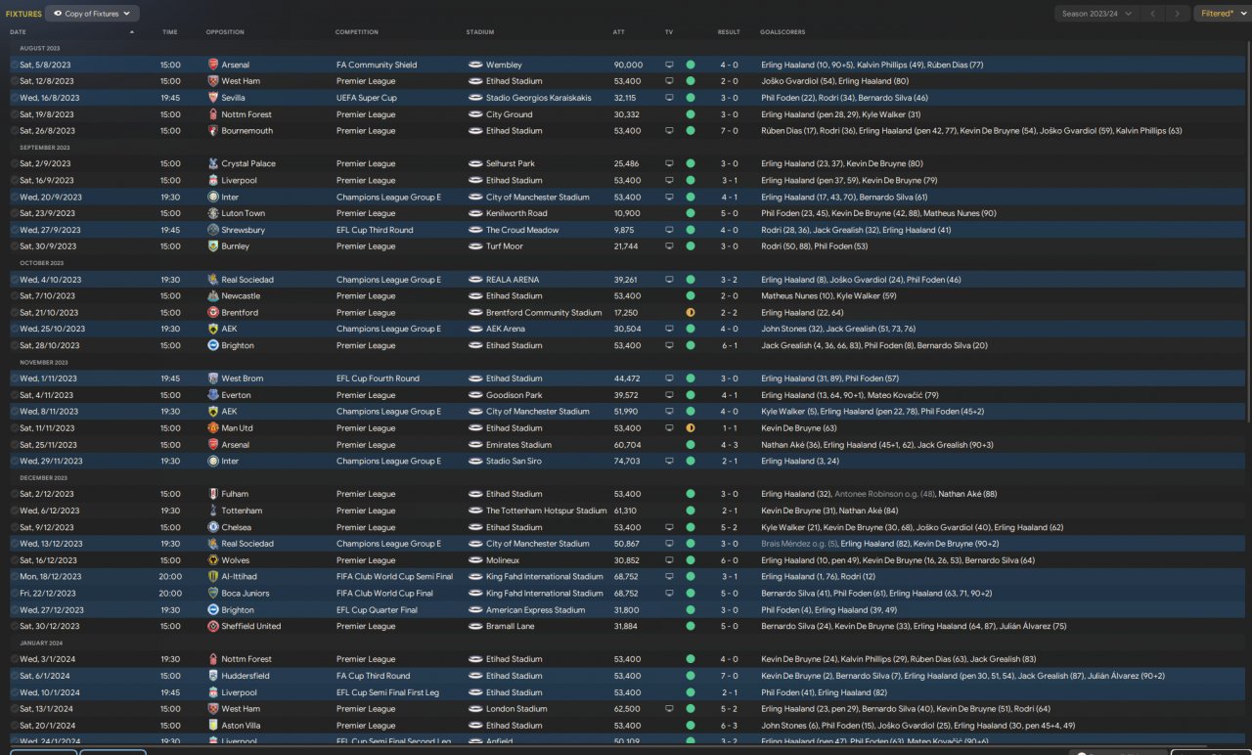The width and height of the screenshot is (1252, 755).
Task: Click the Chelsea club badge
Action: [213, 527]
